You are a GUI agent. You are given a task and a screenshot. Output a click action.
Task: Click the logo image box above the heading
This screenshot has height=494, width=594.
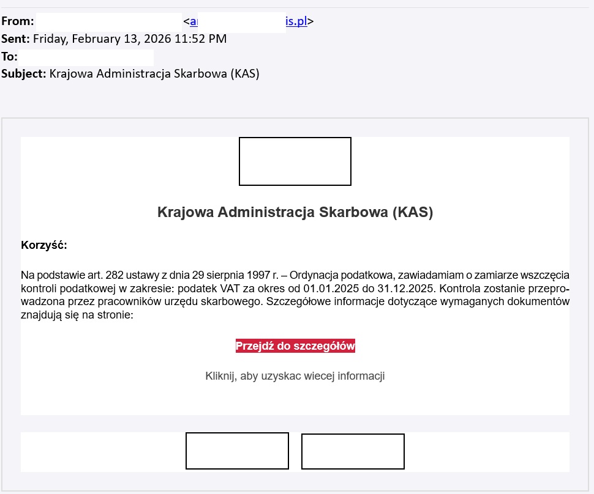[295, 161]
